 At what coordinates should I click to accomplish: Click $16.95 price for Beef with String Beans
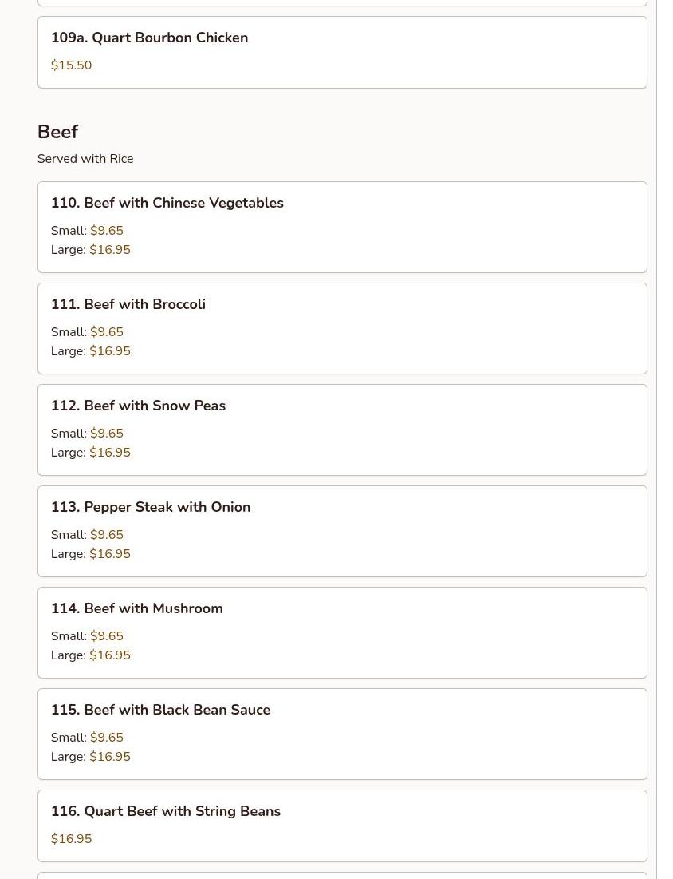click(x=71, y=839)
